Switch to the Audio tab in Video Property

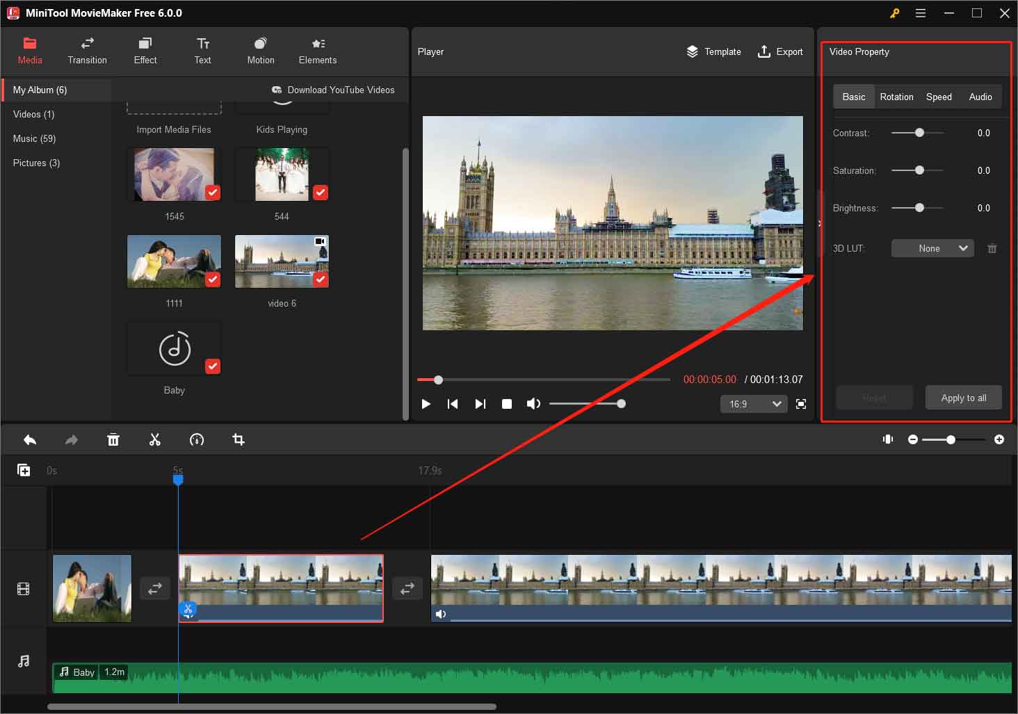pyautogui.click(x=980, y=97)
